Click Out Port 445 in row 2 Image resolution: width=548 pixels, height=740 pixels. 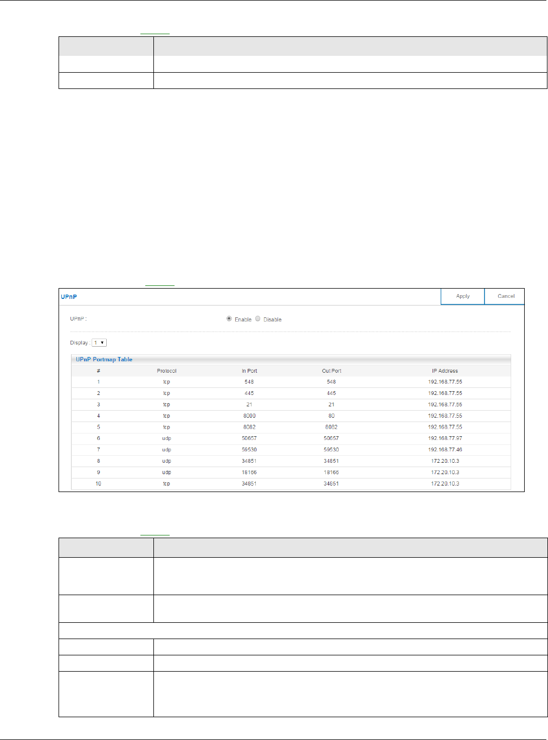pyautogui.click(x=332, y=393)
